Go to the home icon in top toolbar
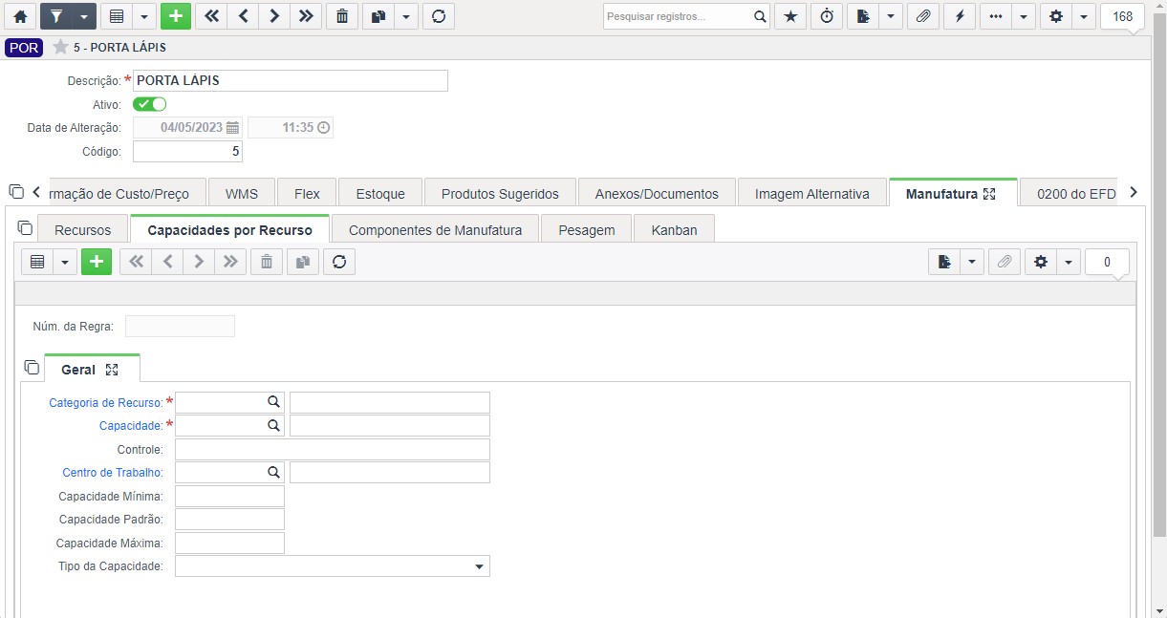 pos(20,16)
